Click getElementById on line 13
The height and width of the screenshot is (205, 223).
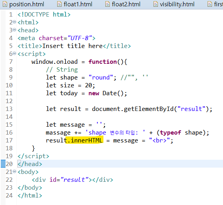(x=149, y=109)
